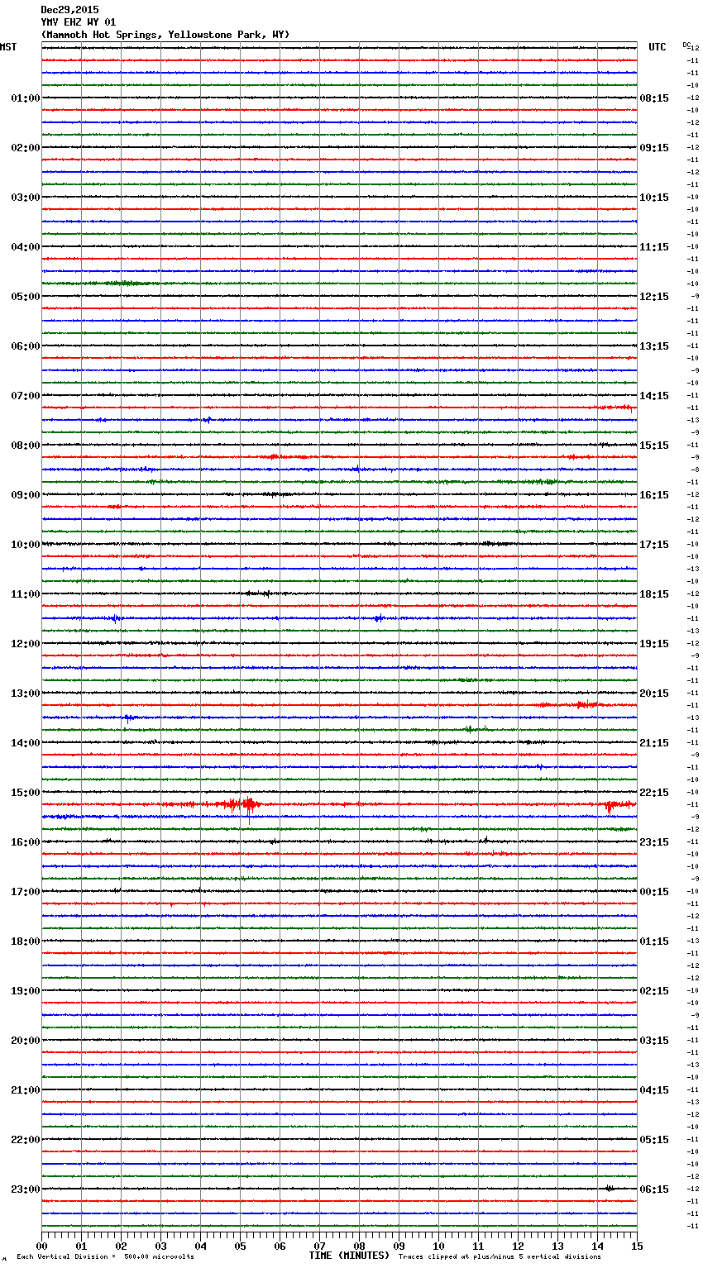The height and width of the screenshot is (1268, 703).
Task: Click the 23:15 UTC time label
Action: click(x=654, y=841)
